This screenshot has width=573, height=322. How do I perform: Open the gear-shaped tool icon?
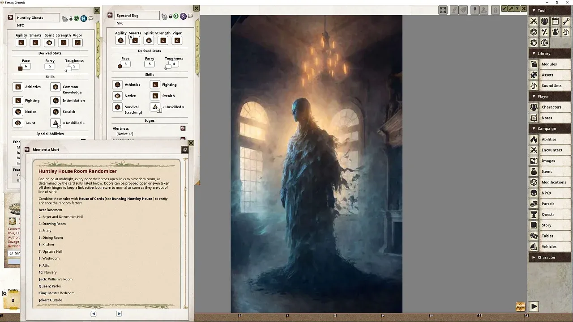click(534, 42)
